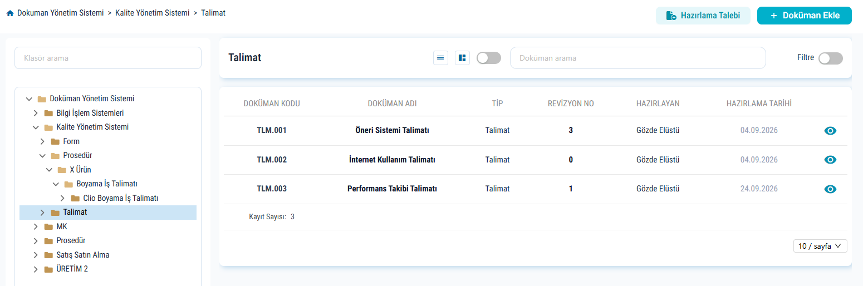Open Kalite Yönetim Sistemi breadcrumb link
Viewport: 863px width, 286px height.
tap(153, 12)
